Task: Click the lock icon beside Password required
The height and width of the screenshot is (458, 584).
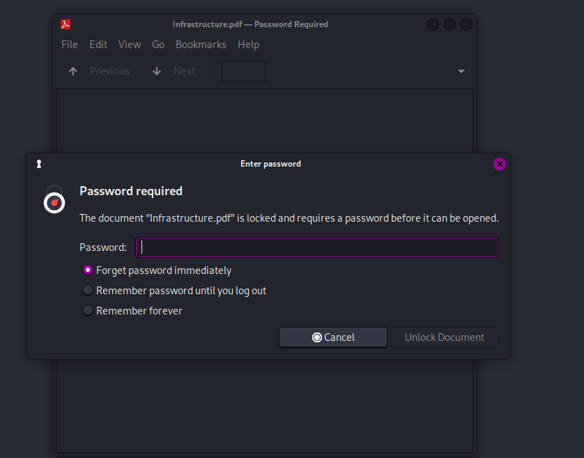Action: point(54,200)
